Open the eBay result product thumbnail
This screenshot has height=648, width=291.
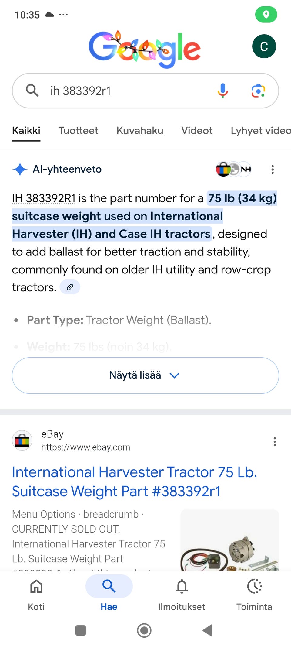(229, 541)
